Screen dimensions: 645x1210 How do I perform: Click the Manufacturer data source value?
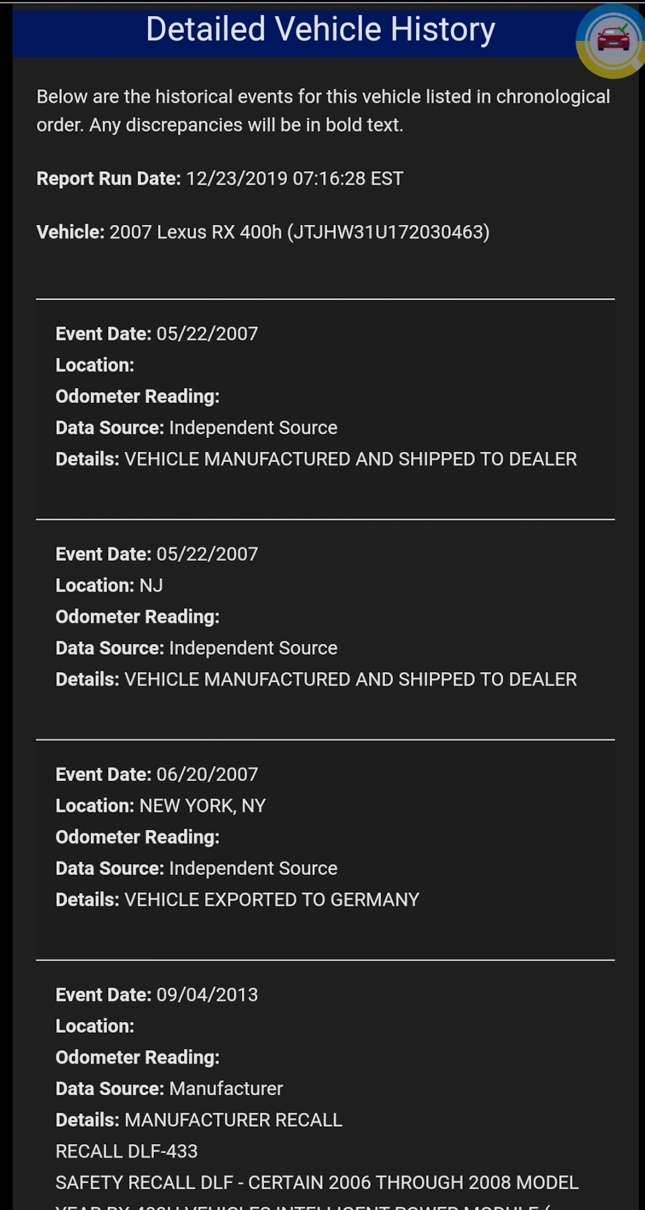coord(226,1088)
